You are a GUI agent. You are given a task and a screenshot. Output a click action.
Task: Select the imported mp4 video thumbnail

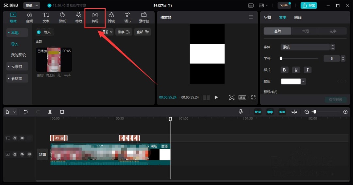click(54, 59)
